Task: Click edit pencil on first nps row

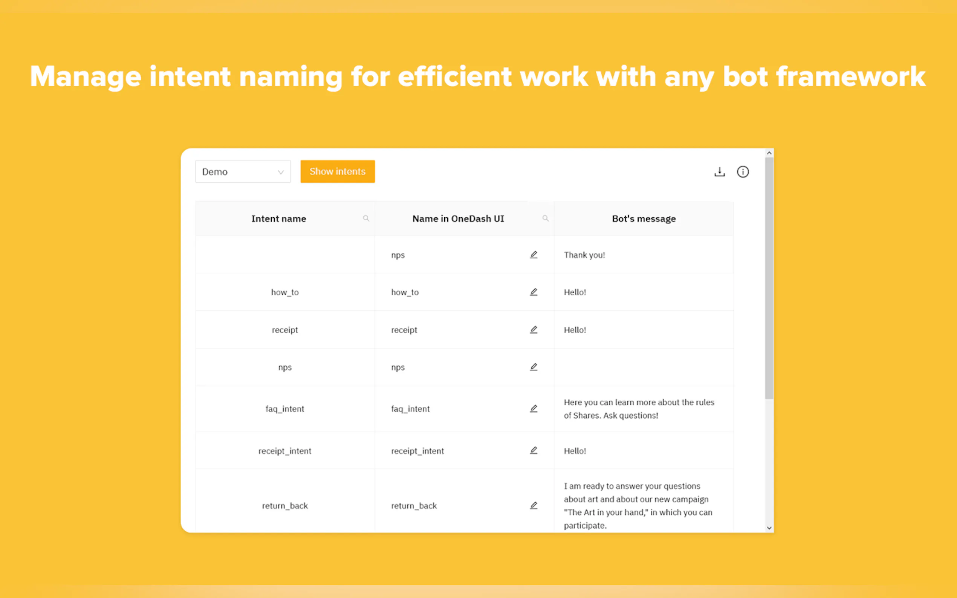Action: [x=533, y=255]
